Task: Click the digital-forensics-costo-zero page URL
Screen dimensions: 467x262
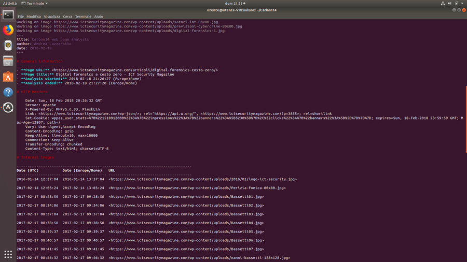Action: click(x=134, y=70)
